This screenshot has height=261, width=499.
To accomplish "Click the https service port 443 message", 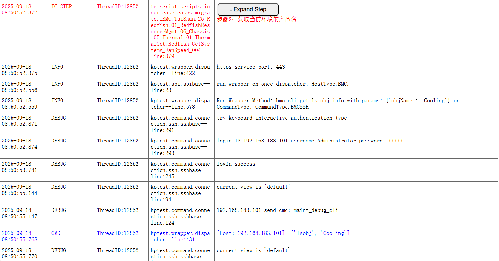I will pyautogui.click(x=251, y=67).
